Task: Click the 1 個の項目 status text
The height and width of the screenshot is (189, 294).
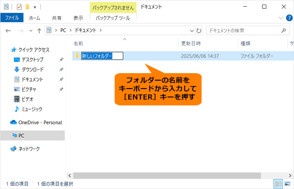Action: [x=17, y=184]
